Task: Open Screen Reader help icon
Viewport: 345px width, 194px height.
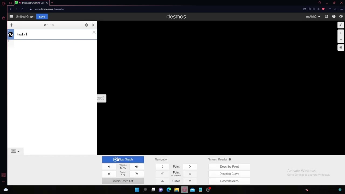Action: point(230,160)
